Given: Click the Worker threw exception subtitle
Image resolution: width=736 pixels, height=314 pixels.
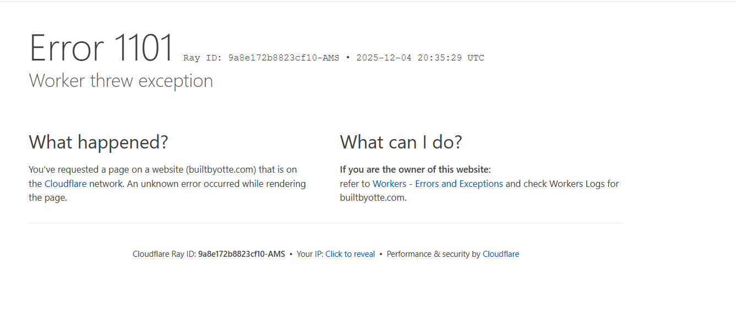Looking at the screenshot, I should tap(121, 81).
